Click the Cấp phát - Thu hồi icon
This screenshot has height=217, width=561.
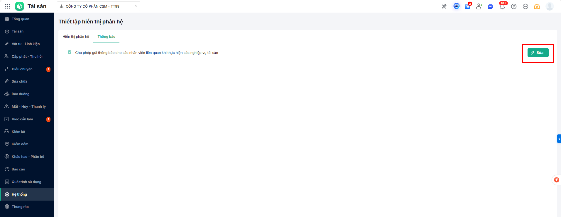tap(7, 56)
